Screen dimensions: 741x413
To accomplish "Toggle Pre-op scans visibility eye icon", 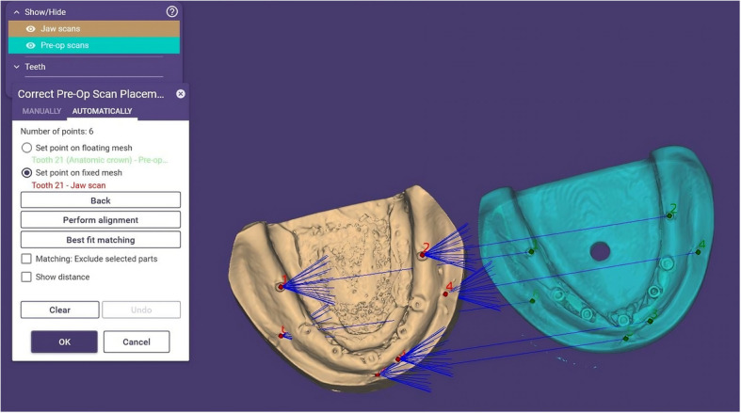I will click(x=31, y=45).
